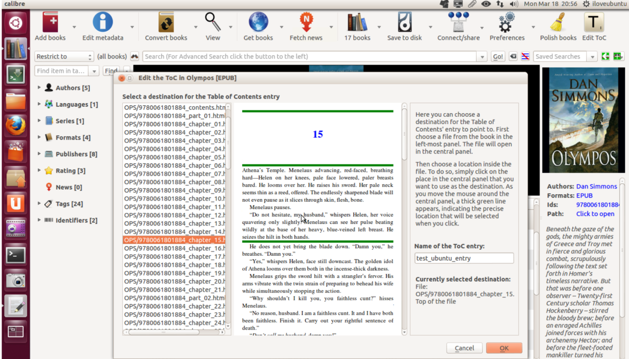Select chapter_16 file in the list
629x359 pixels.
click(x=175, y=248)
